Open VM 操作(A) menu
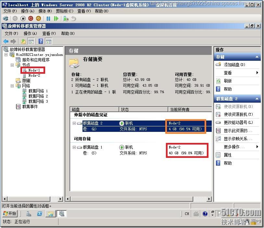 point(28,11)
